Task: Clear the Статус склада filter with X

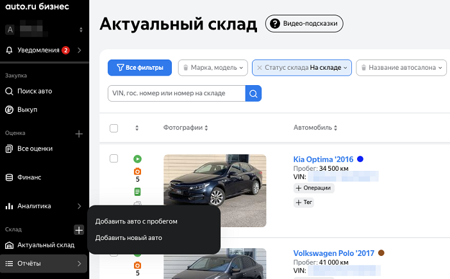Action: [x=260, y=68]
